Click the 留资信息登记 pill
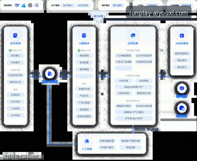197x161 pixels. click(182, 53)
